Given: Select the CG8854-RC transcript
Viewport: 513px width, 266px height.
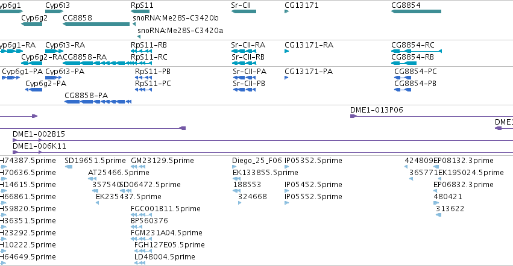Looking at the screenshot, I should click(417, 51).
